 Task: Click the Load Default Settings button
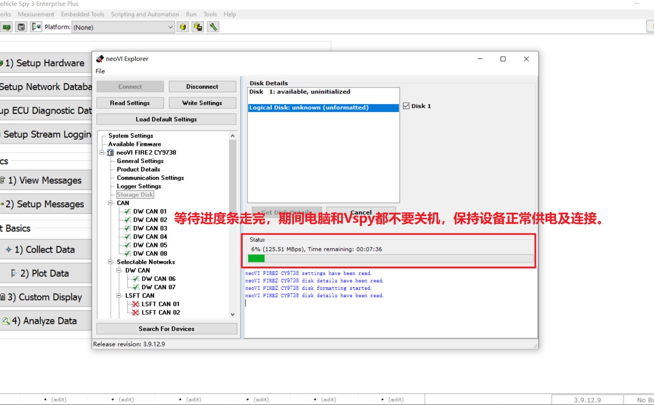[166, 119]
